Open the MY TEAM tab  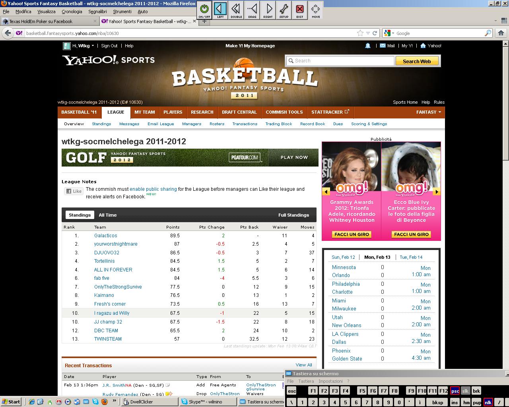pos(144,112)
